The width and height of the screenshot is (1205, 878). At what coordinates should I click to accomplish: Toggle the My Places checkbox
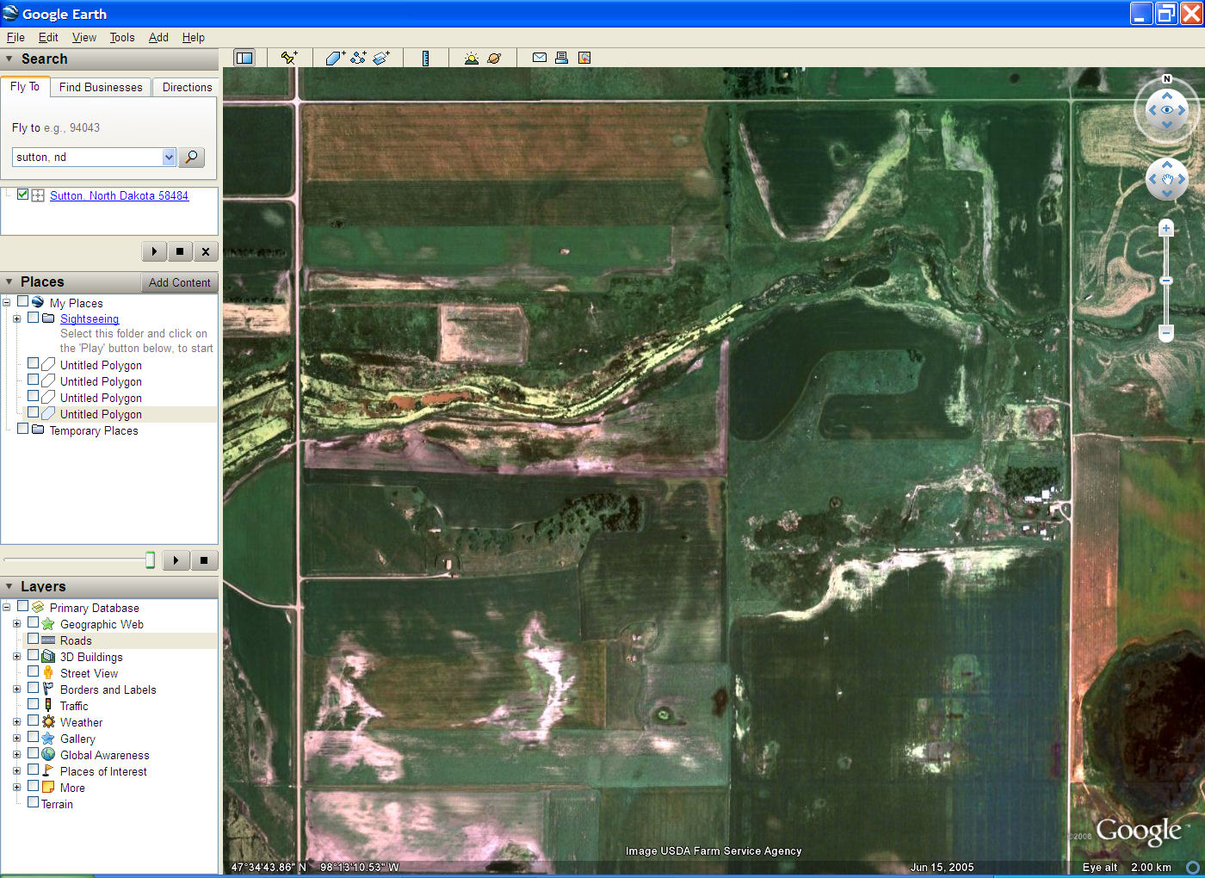click(x=23, y=302)
